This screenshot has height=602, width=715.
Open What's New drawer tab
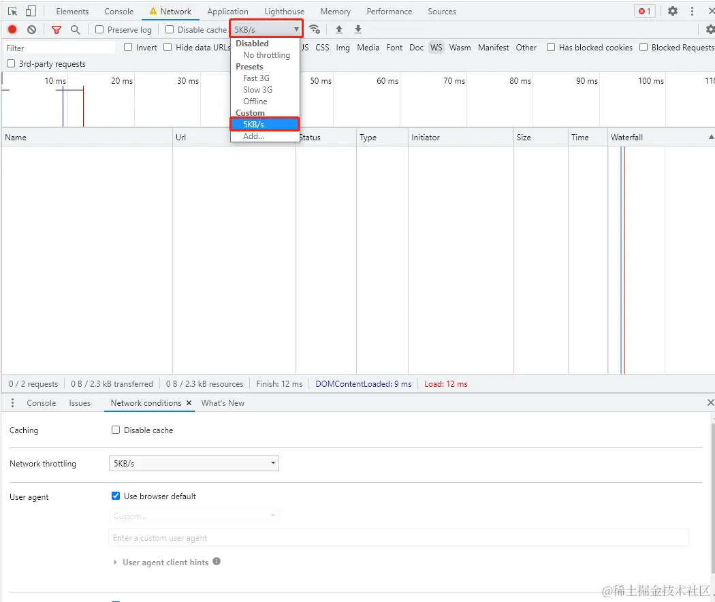pos(223,402)
